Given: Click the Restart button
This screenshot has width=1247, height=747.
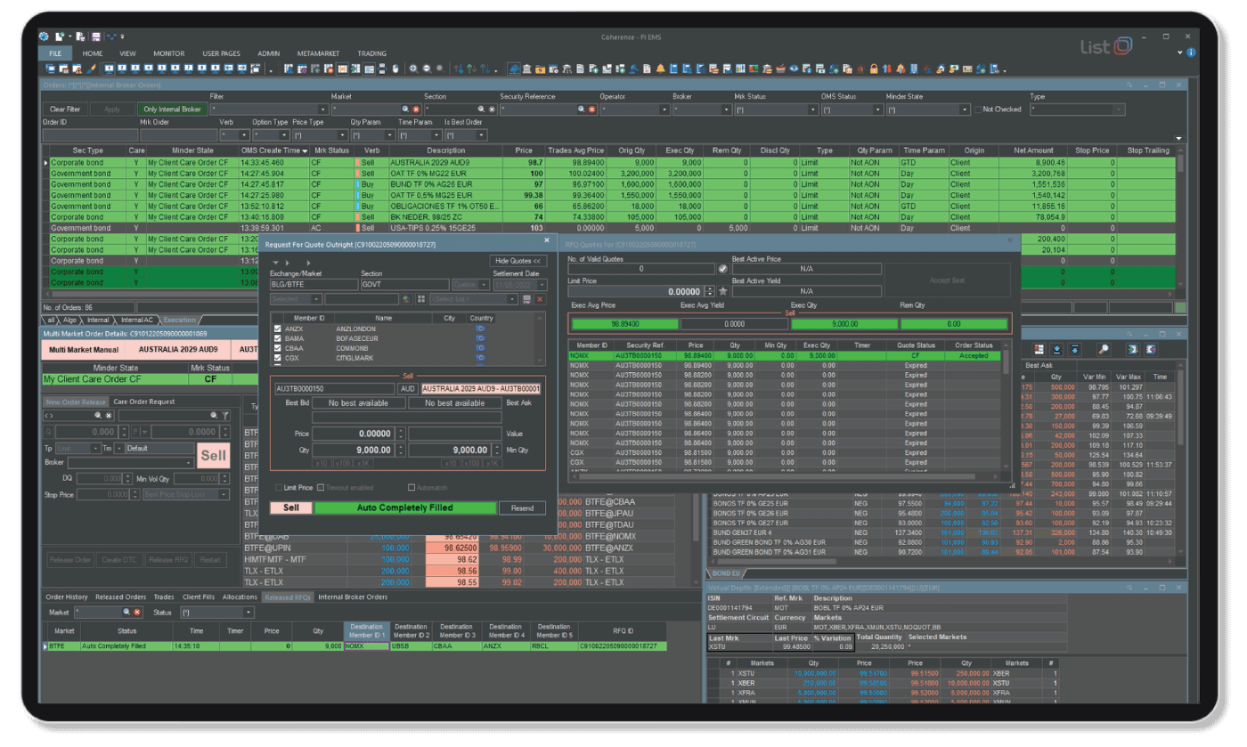Looking at the screenshot, I should tap(210, 560).
